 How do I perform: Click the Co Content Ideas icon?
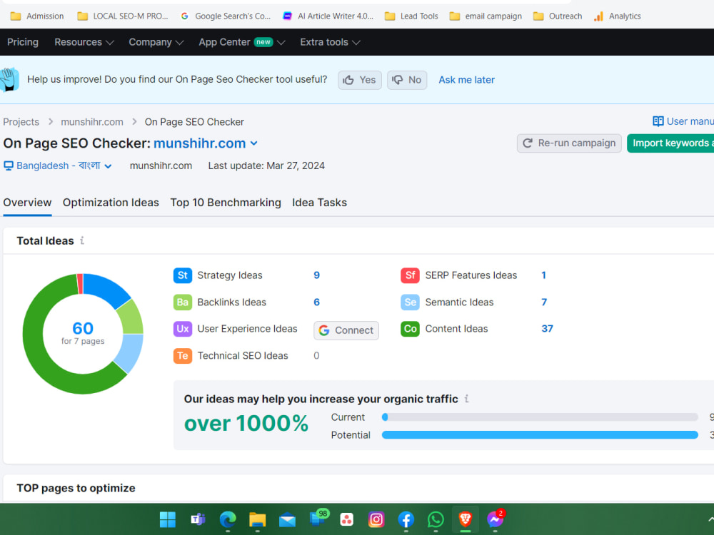pos(410,329)
